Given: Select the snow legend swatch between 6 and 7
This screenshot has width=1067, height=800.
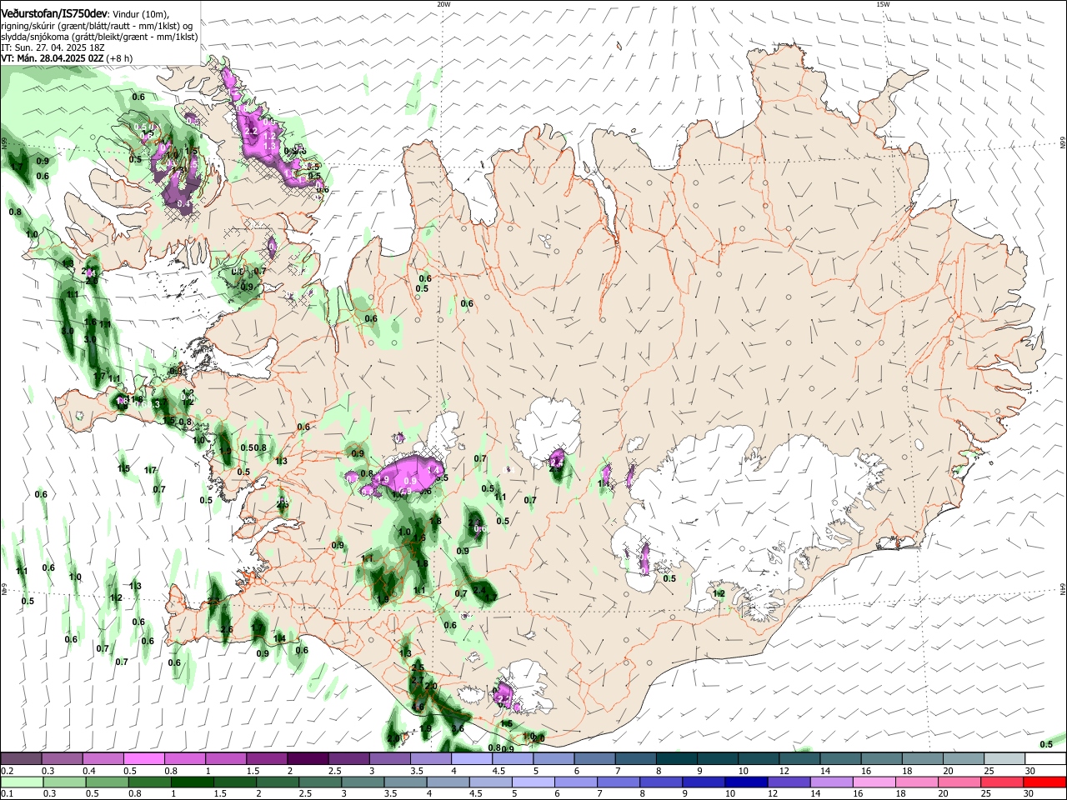Looking at the screenshot, I should tap(594, 758).
